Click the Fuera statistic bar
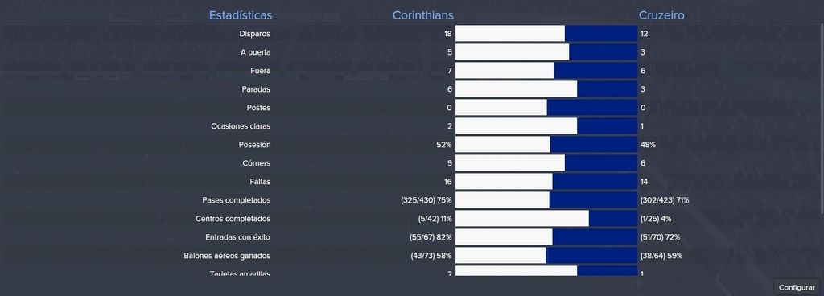Viewport: 824px width, 296px height. 546,71
